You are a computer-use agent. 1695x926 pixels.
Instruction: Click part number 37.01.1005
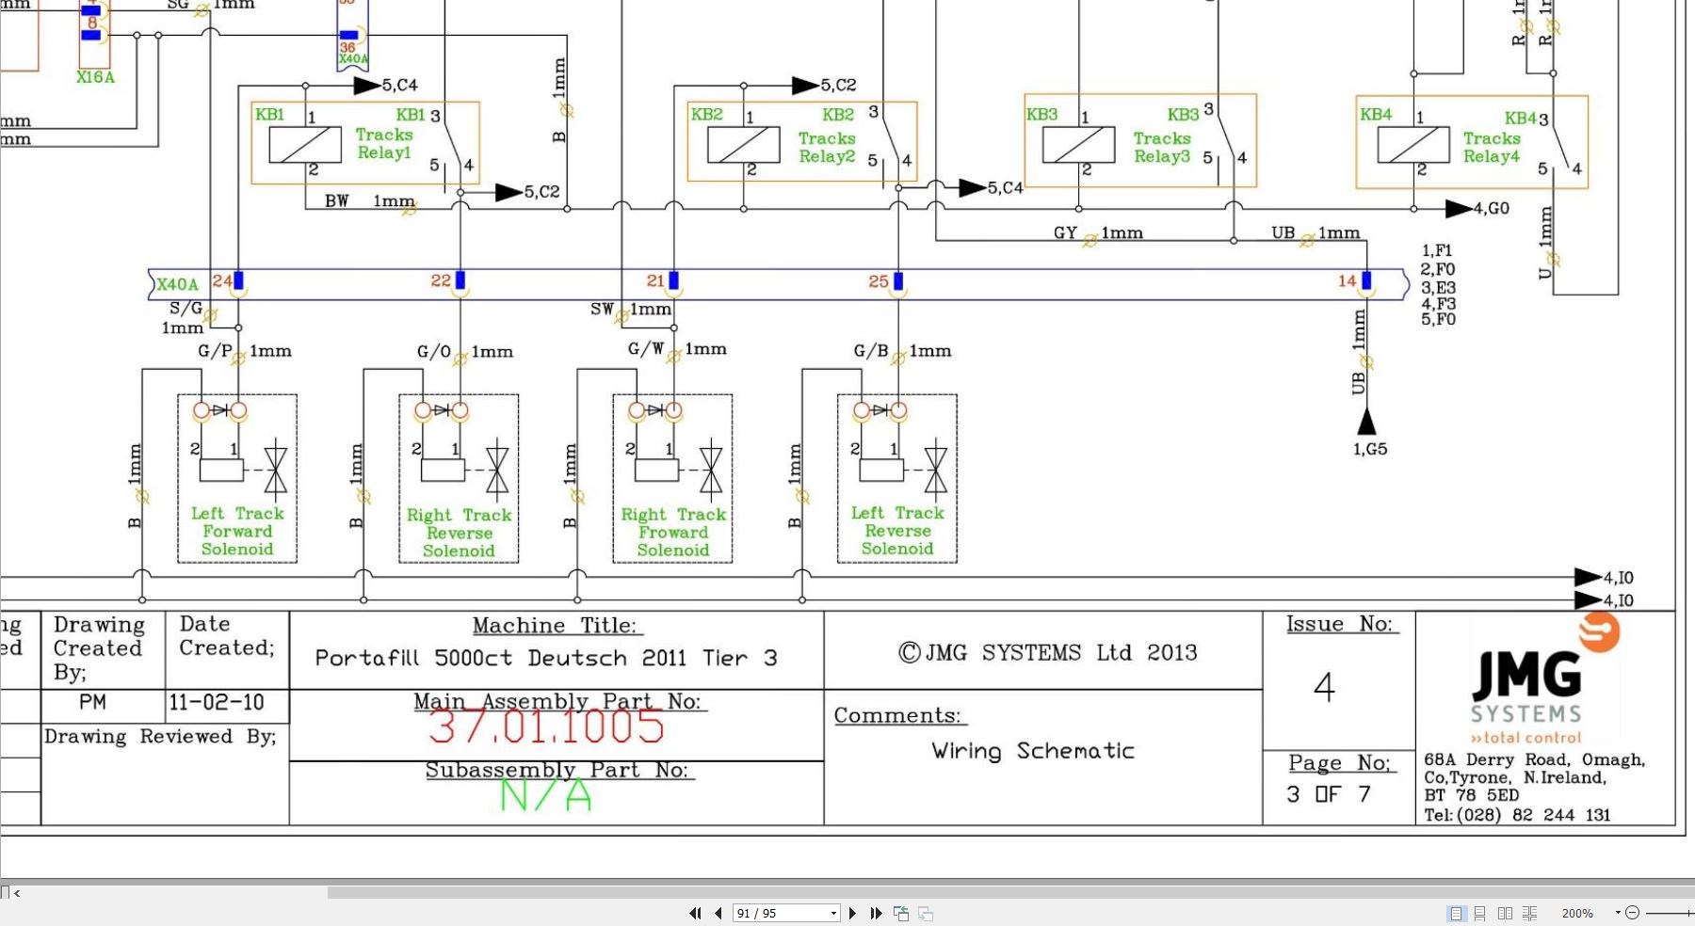[546, 726]
